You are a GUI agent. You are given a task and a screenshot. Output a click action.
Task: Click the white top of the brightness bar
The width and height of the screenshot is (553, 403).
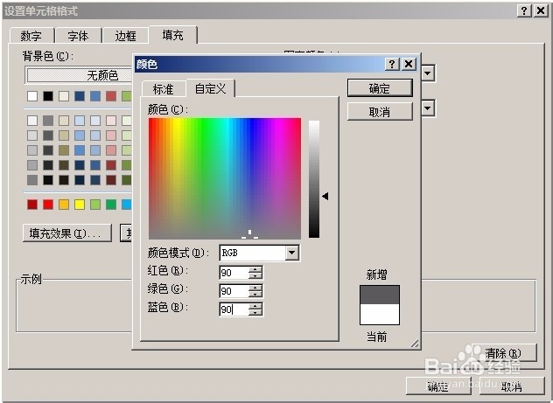[314, 124]
